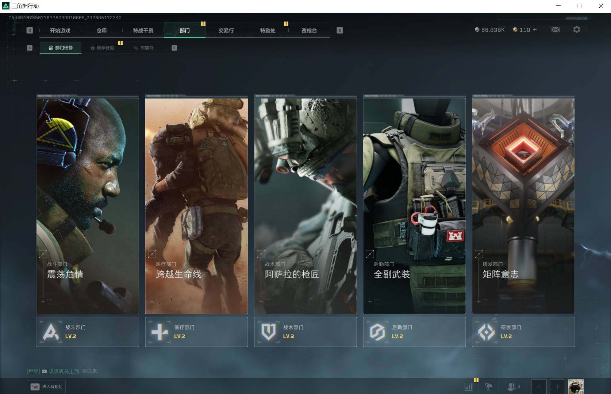Click expand icon on 全副武装 card

[370, 254]
